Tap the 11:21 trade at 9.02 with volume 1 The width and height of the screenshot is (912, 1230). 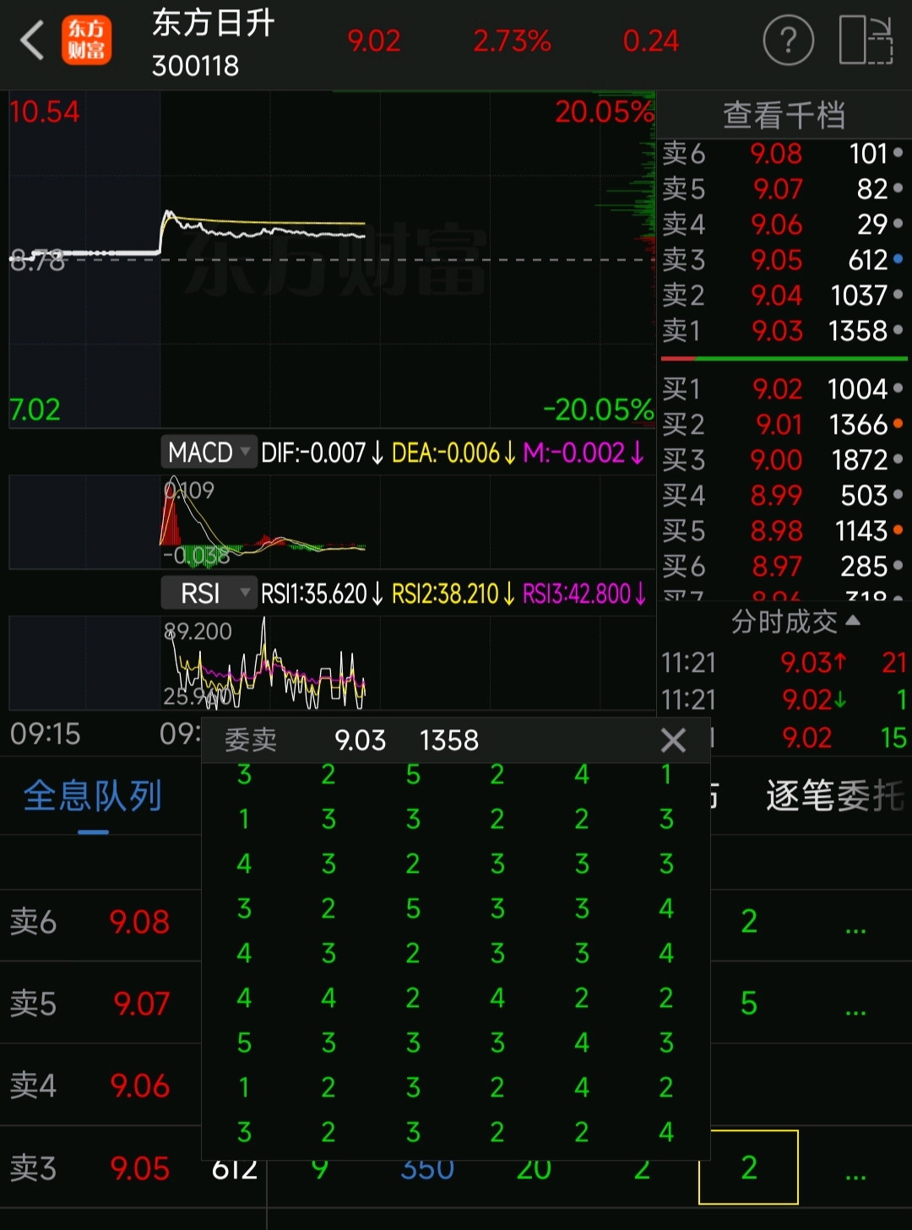(784, 700)
